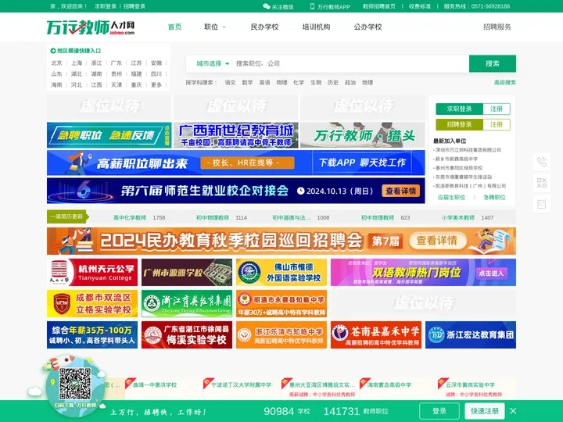Viewport: 563px width, 422px height.
Task: Open 收费标准 top link
Action: pyautogui.click(x=419, y=6)
